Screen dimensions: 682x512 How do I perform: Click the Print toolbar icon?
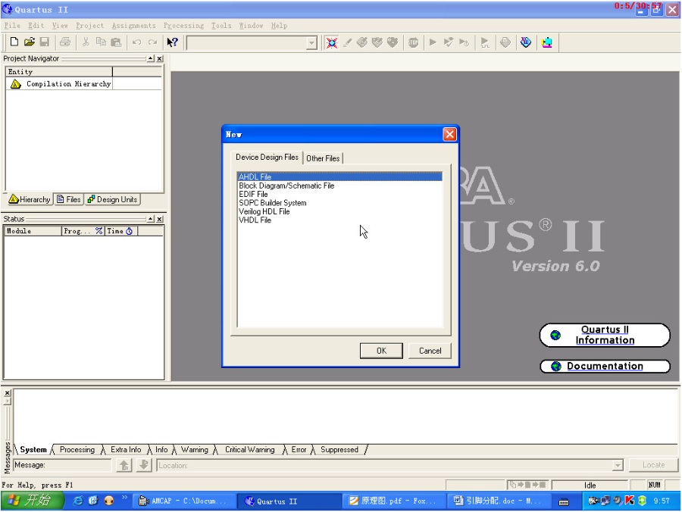[65, 42]
